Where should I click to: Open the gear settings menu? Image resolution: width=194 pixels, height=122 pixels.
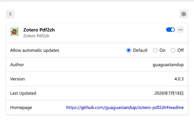pos(184,14)
